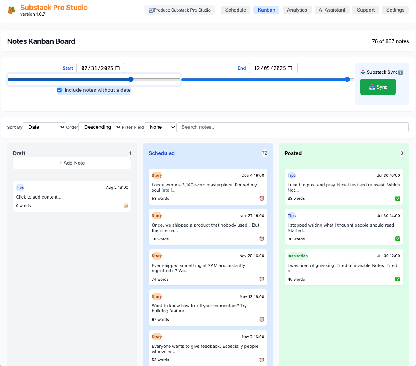Open note 'Ever shipped something at 2AM'
416x366 pixels.
(x=208, y=267)
